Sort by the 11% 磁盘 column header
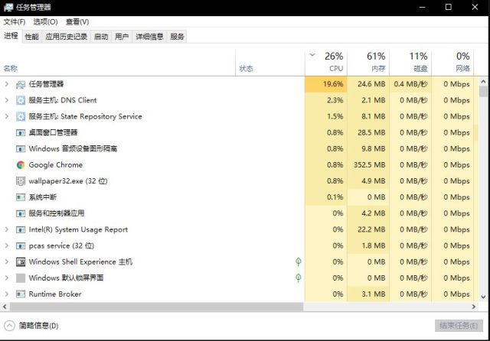This screenshot has width=490, height=341. click(410, 63)
